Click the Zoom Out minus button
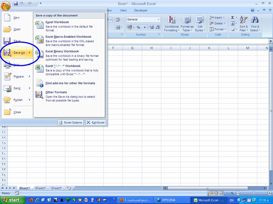 point(238,193)
